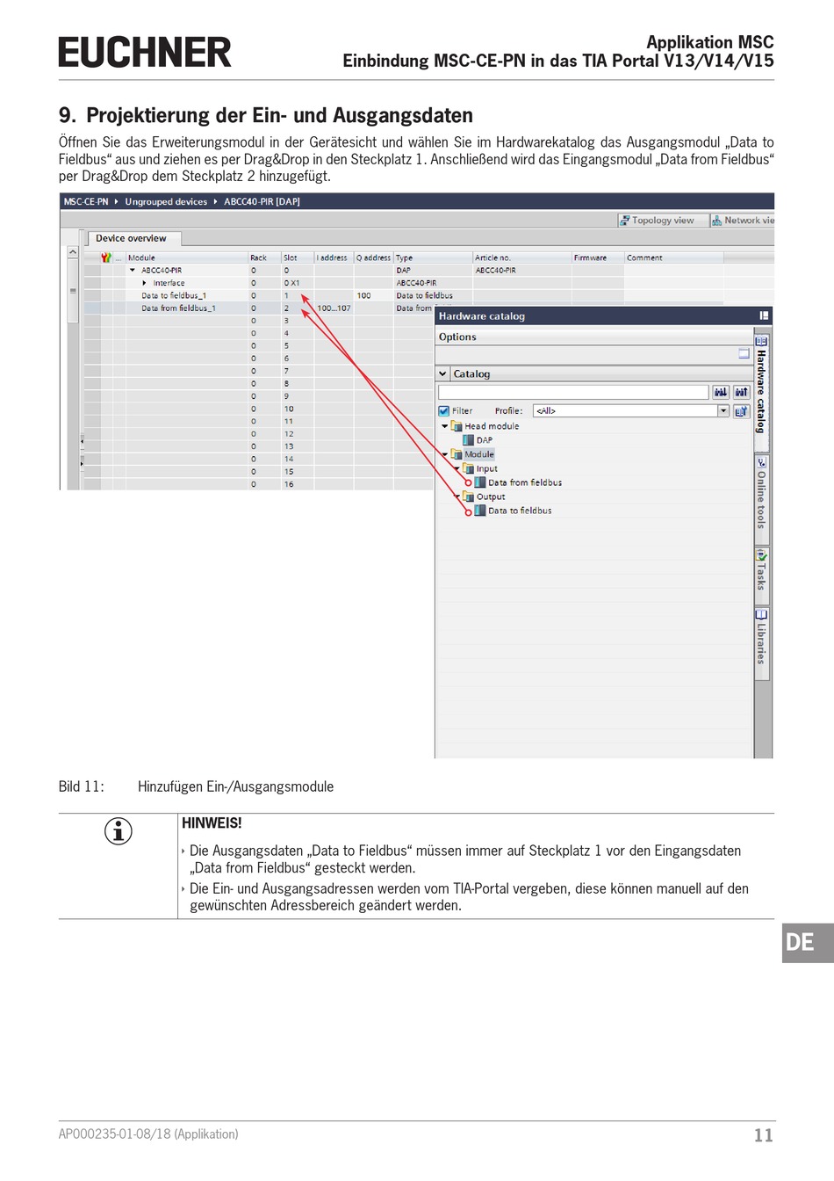Click the Libraries sidebar icon
The width and height of the screenshot is (834, 1181).
[761, 615]
